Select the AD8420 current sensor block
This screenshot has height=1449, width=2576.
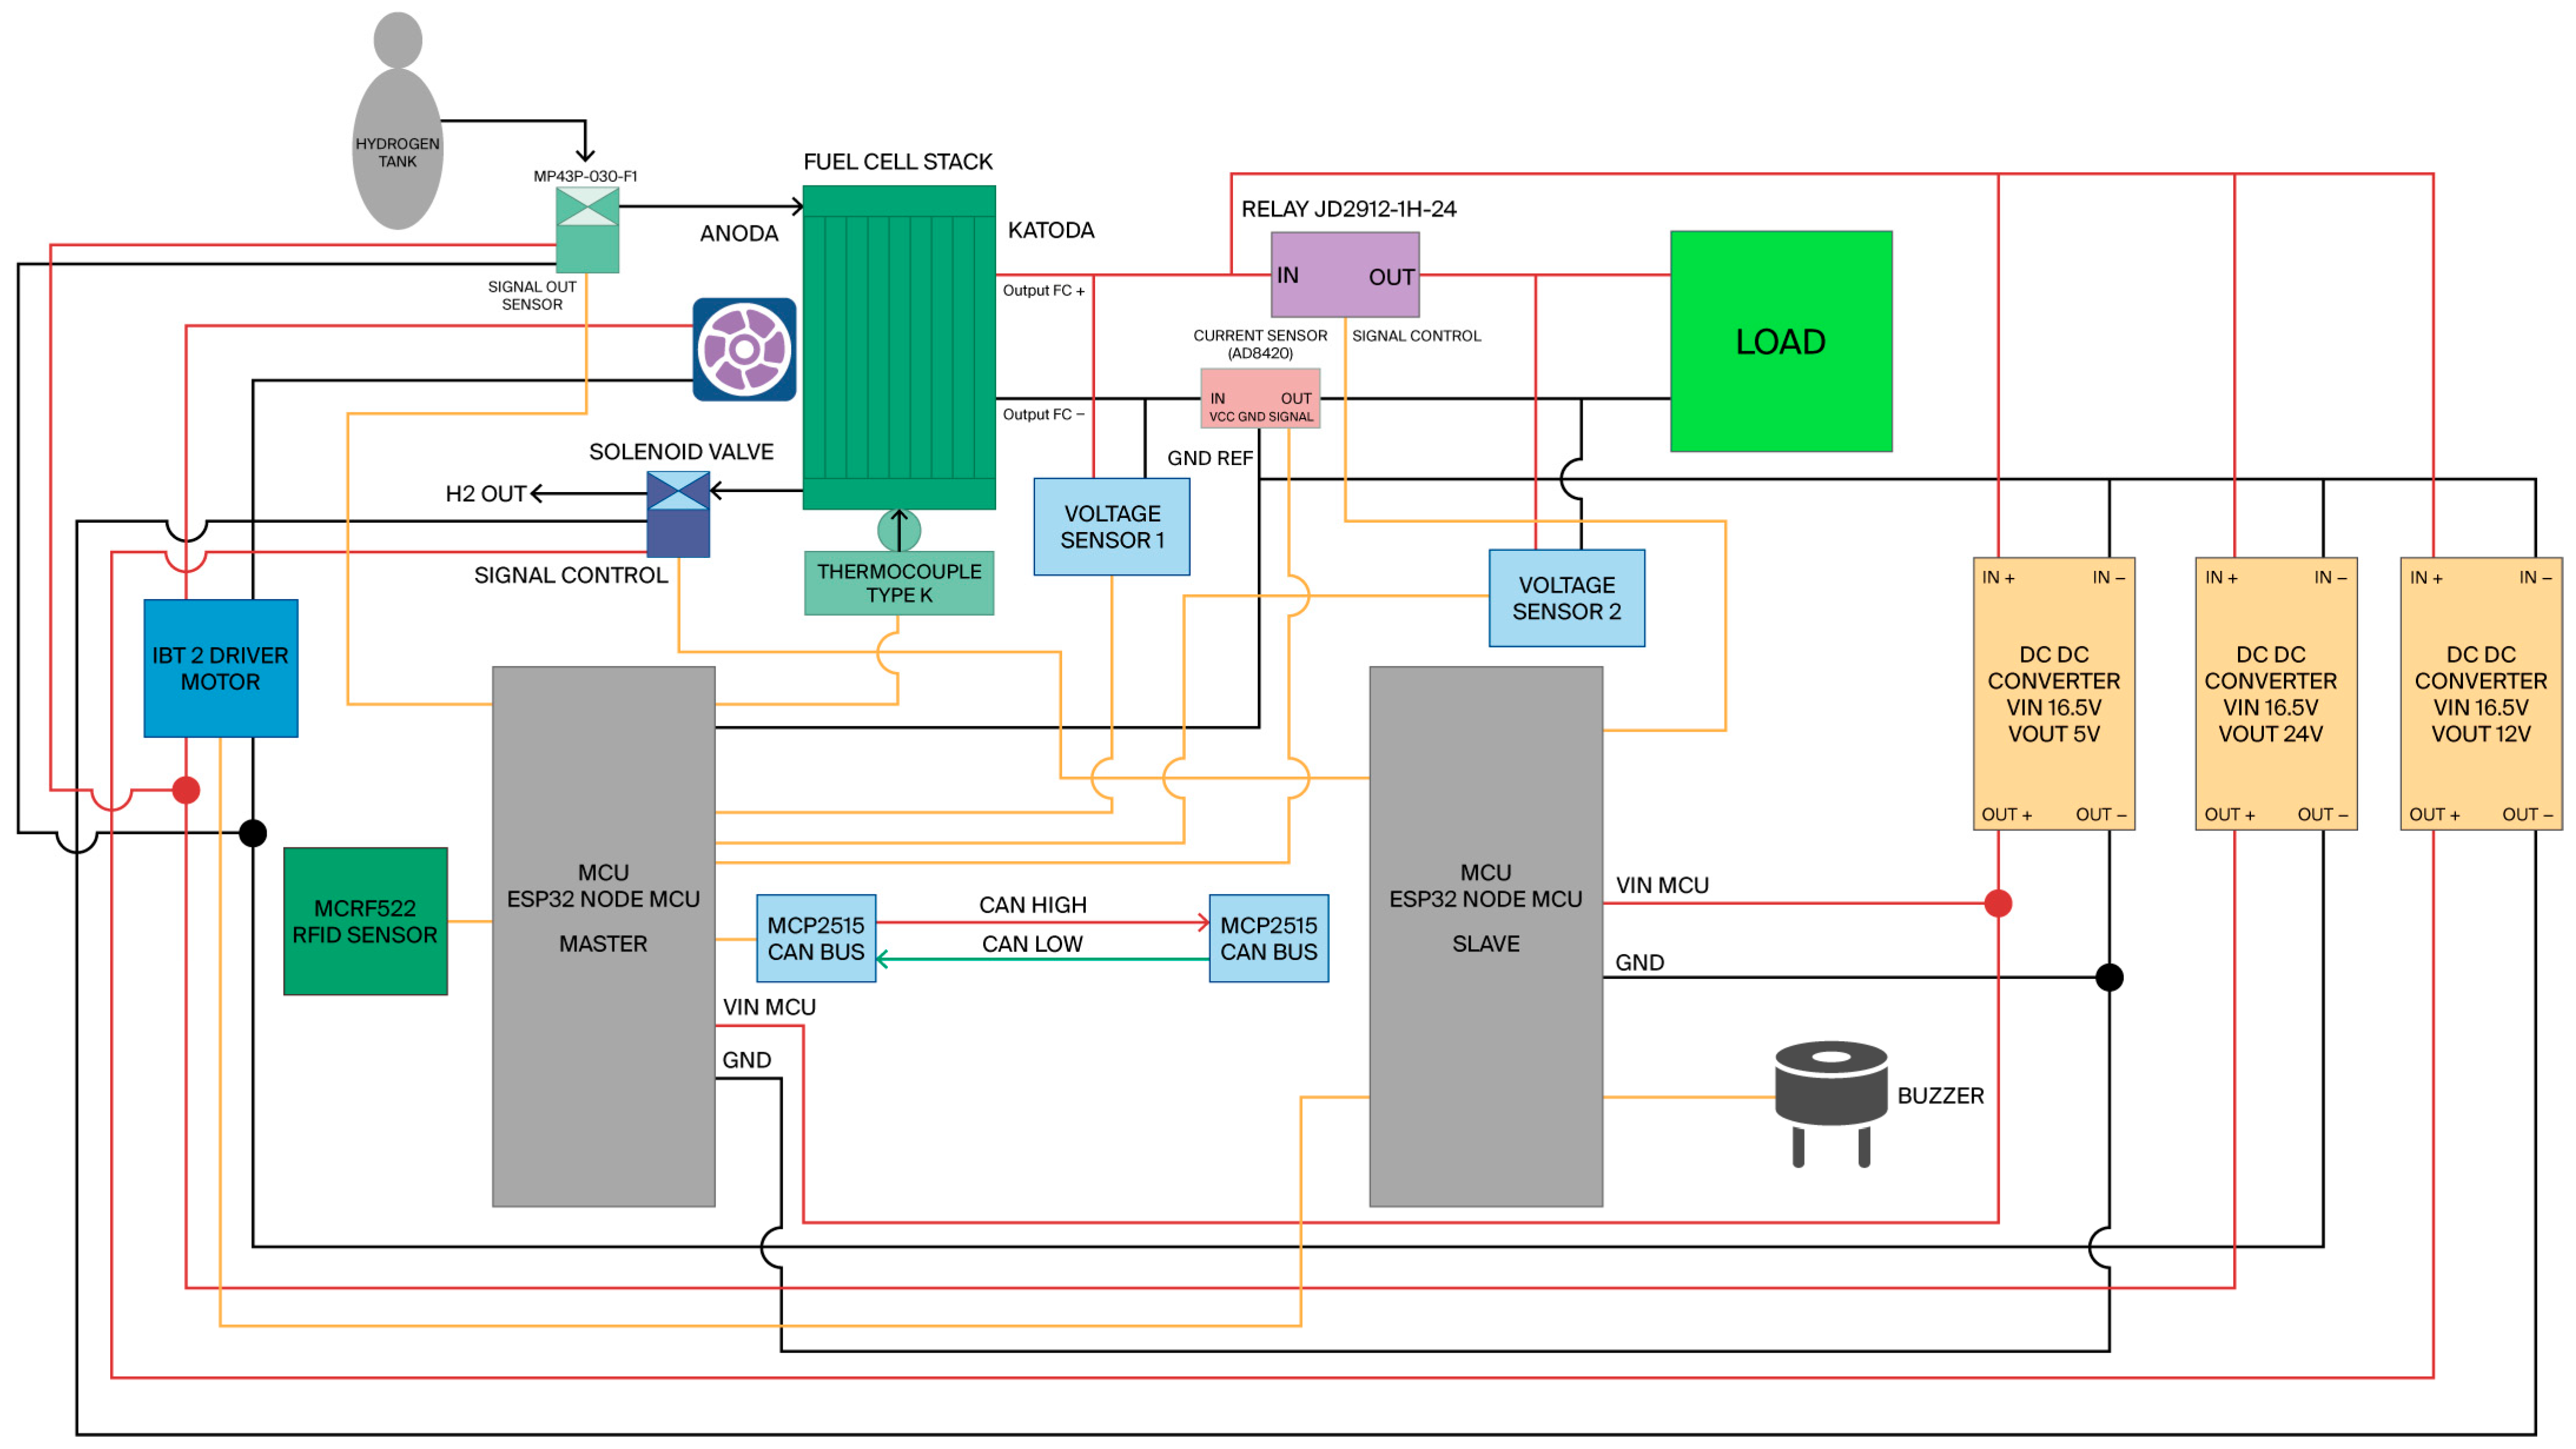click(1259, 398)
